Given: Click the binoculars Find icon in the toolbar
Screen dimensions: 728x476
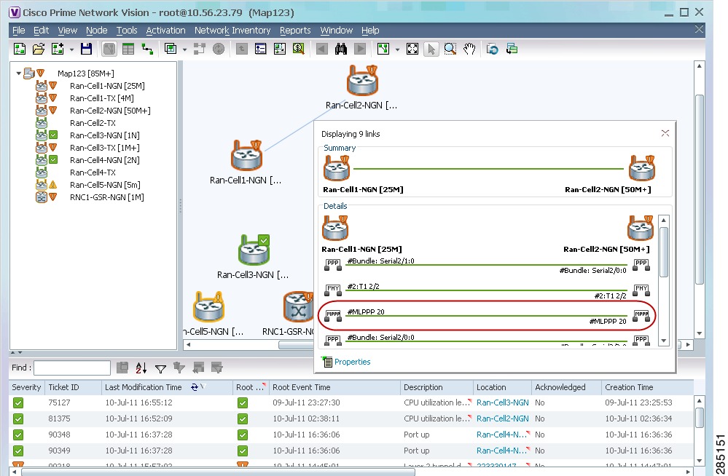Looking at the screenshot, I should [x=341, y=49].
